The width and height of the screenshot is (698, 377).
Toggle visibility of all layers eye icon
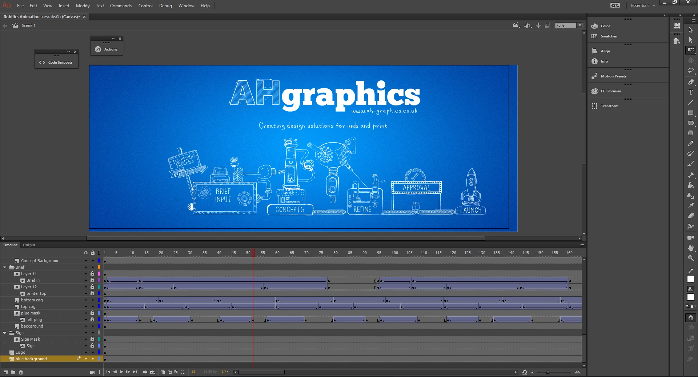coord(86,253)
